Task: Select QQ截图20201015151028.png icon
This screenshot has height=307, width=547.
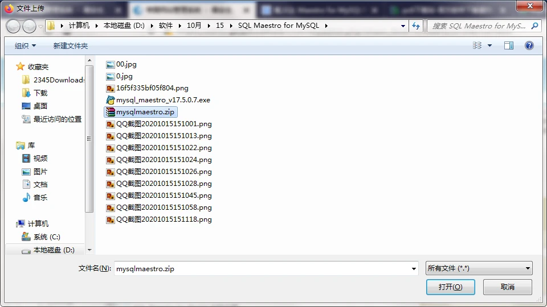Action: click(110, 184)
